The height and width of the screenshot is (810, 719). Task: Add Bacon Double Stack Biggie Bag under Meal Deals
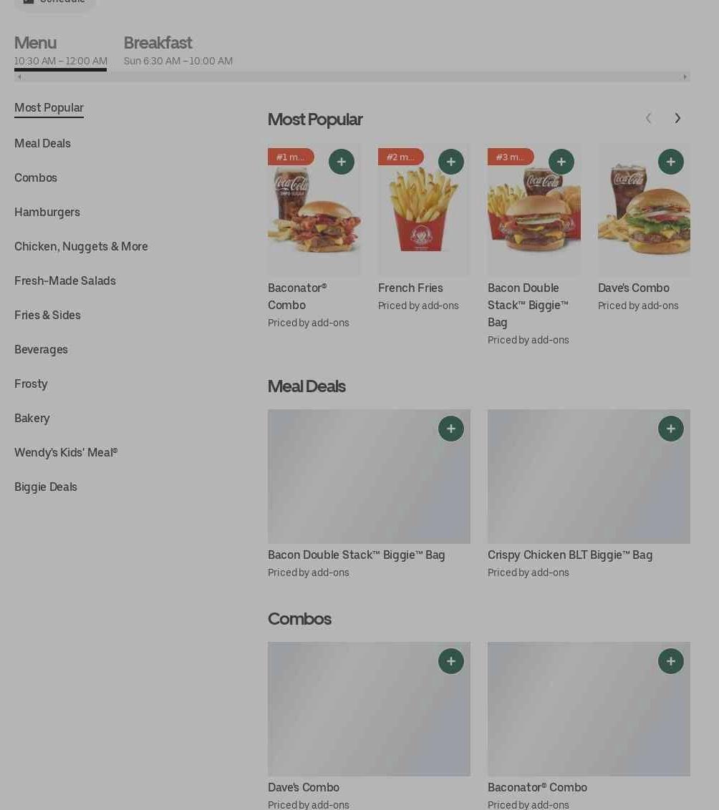pyautogui.click(x=450, y=429)
